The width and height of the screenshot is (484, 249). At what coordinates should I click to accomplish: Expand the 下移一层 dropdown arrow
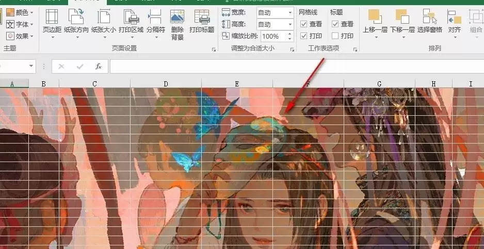point(403,38)
